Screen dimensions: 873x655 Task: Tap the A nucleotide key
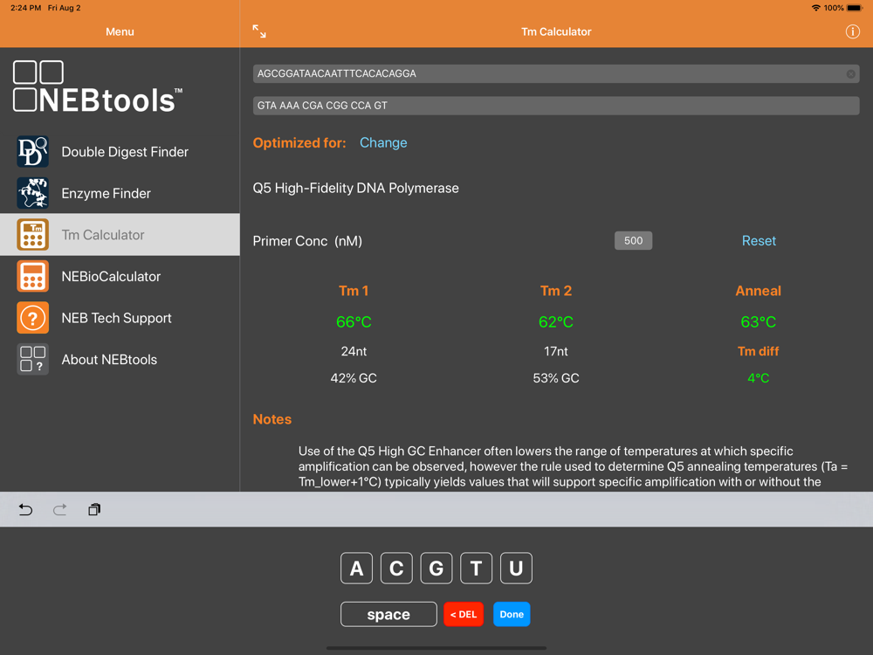click(356, 569)
